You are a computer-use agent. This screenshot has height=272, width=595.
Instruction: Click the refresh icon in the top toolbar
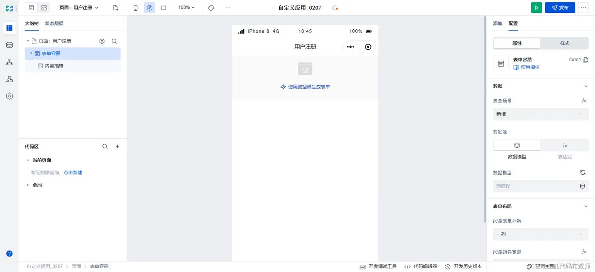211,8
